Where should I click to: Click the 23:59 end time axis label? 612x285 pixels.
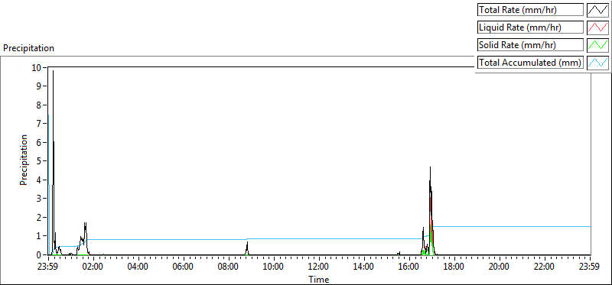pyautogui.click(x=590, y=267)
